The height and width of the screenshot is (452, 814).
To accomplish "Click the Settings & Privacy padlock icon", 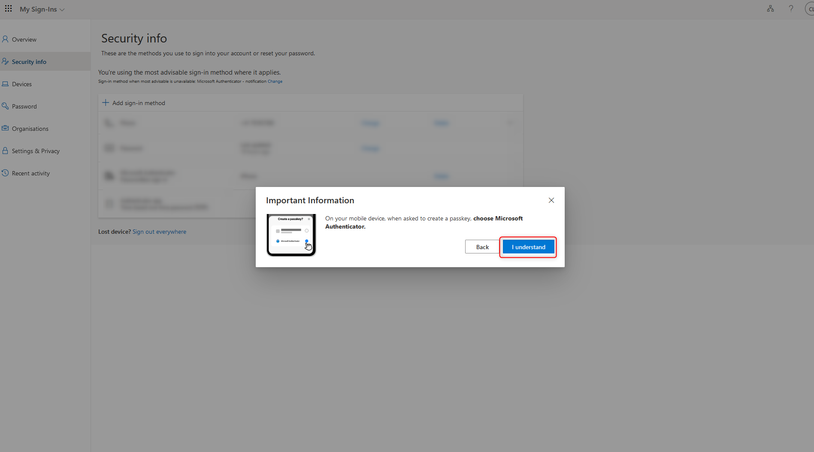I will (x=5, y=151).
